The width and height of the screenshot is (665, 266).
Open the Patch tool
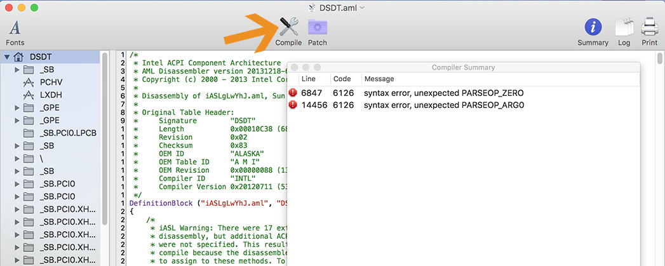(x=317, y=27)
